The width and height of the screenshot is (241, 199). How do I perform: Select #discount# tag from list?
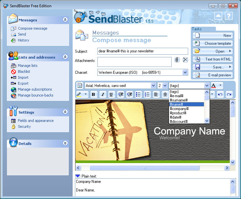pos(187,122)
